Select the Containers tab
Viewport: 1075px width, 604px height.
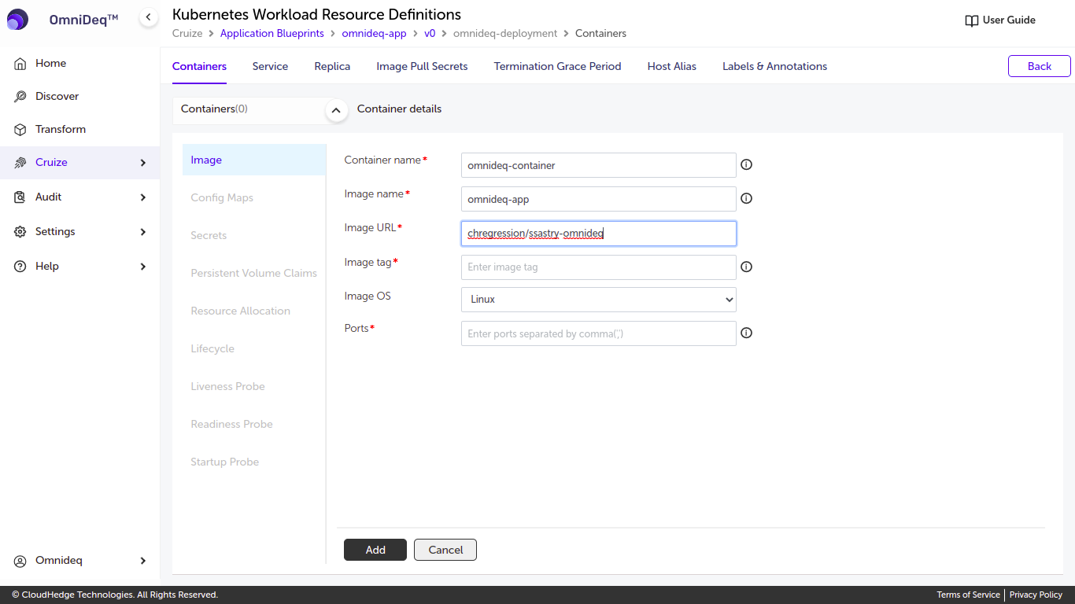[199, 66]
